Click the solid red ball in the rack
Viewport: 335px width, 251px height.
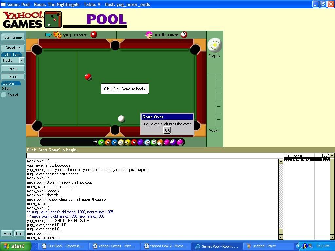click(134, 142)
